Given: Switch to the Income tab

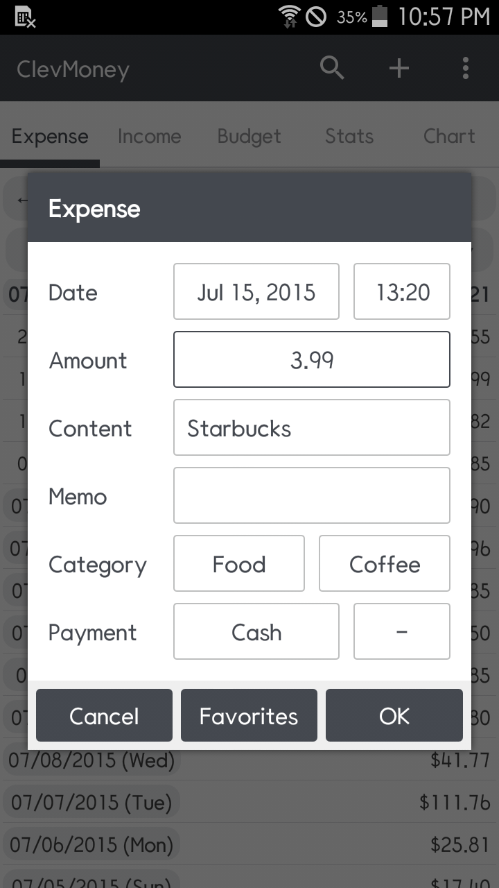Looking at the screenshot, I should 149,136.
